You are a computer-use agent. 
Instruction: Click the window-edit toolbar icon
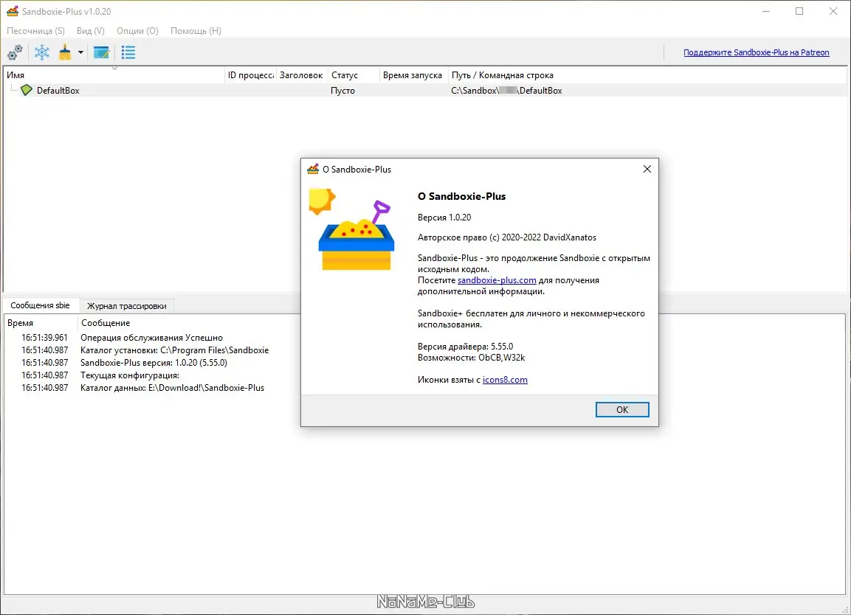(x=102, y=52)
